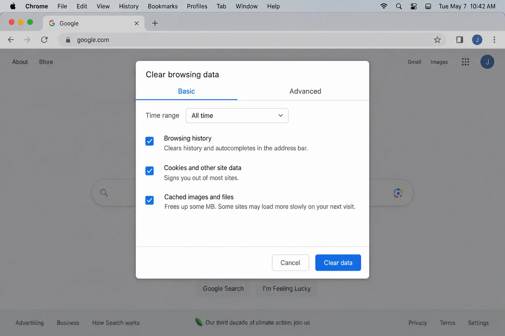Select the Basic tab
Viewport: 505px width, 336px height.
coord(186,91)
